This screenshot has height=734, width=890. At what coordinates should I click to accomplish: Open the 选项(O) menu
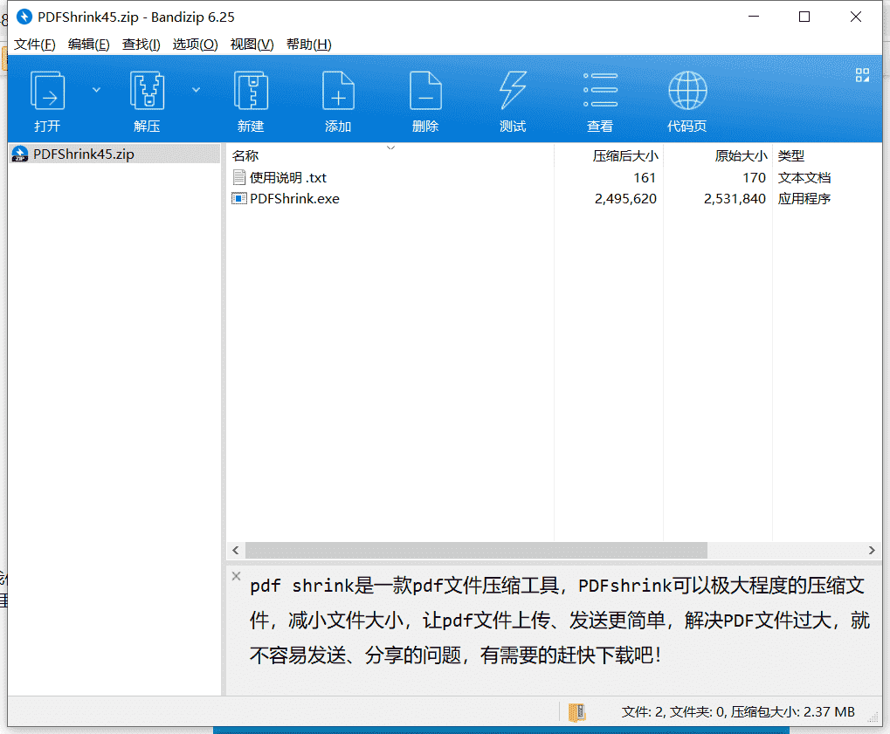pyautogui.click(x=195, y=45)
